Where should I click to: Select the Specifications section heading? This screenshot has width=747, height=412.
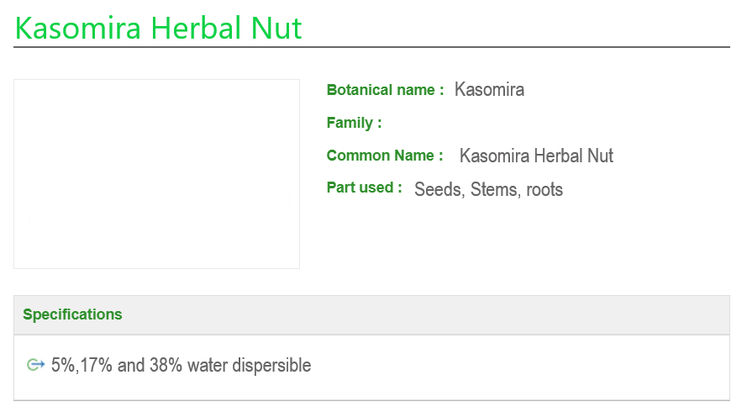(x=72, y=314)
